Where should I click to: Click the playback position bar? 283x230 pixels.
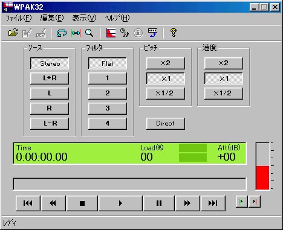[x=129, y=184]
